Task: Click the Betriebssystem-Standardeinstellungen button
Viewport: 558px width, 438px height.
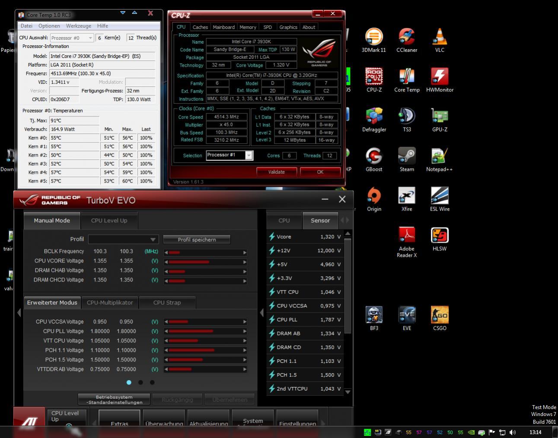Action: [x=114, y=400]
